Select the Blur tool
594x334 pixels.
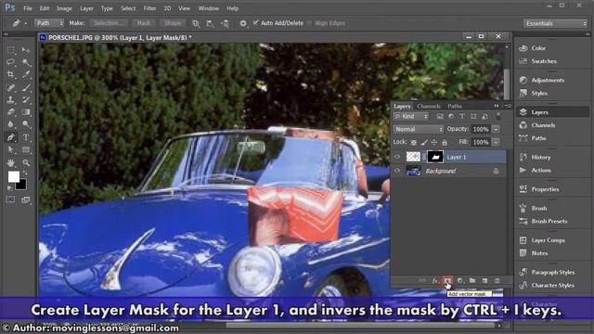click(11, 124)
